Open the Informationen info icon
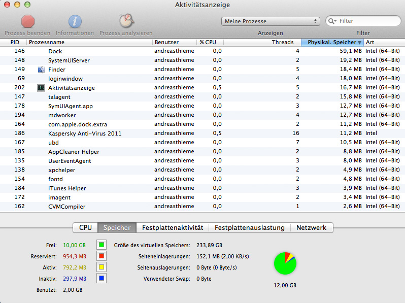 pos(75,21)
